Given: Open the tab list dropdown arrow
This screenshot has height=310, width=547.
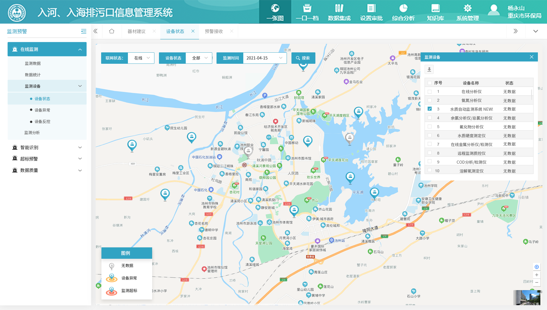Looking at the screenshot, I should [x=536, y=31].
